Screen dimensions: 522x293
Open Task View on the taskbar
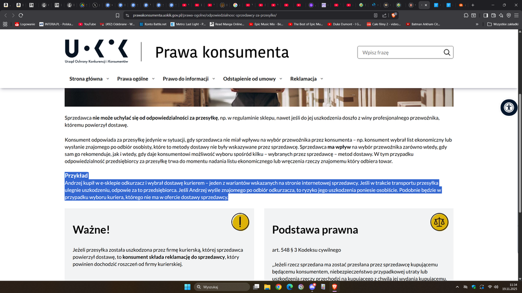pyautogui.click(x=256, y=287)
